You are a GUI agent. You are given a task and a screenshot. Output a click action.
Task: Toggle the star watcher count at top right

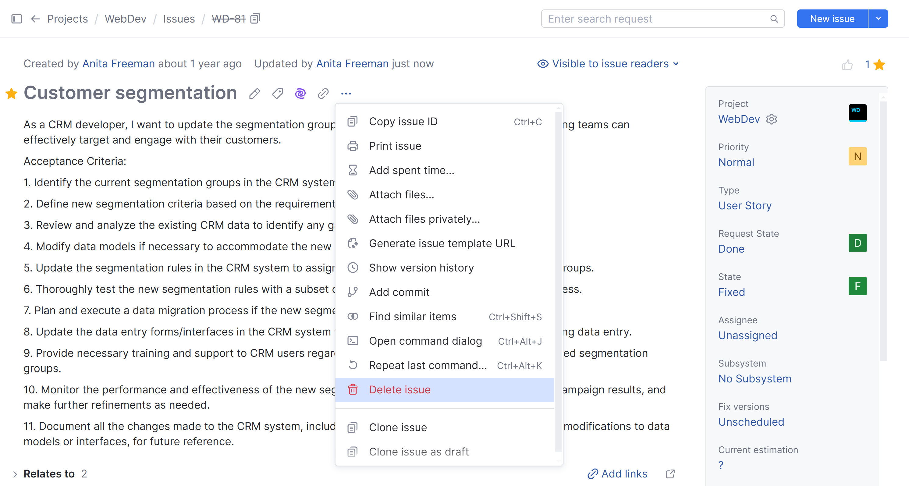(879, 65)
